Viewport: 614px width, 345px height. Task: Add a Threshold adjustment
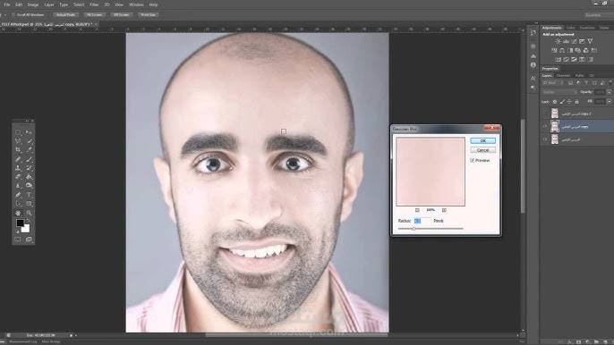[574, 60]
